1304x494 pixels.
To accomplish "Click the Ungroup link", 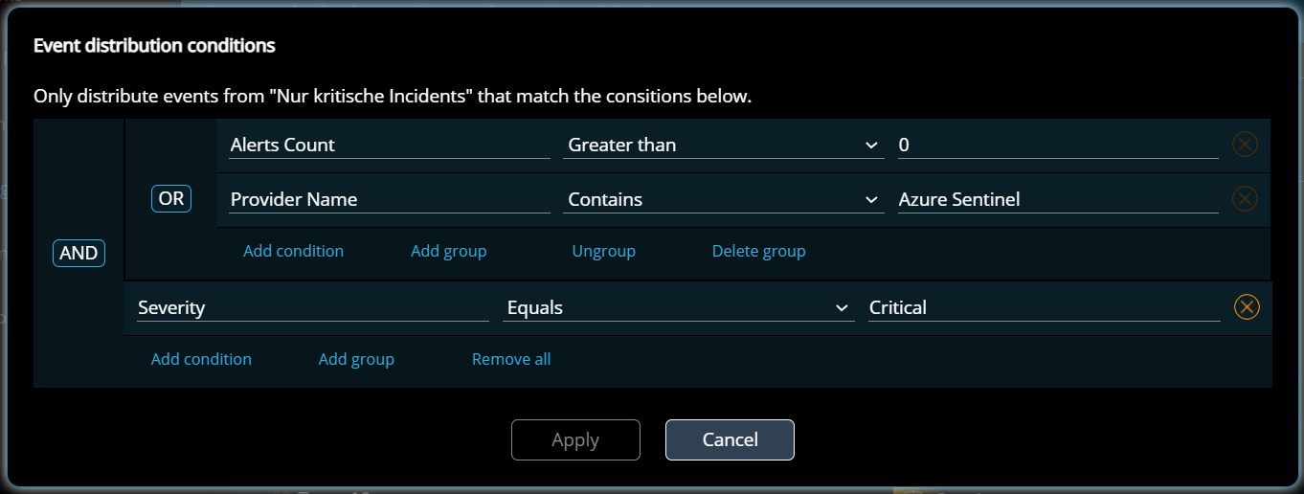I will pyautogui.click(x=604, y=251).
